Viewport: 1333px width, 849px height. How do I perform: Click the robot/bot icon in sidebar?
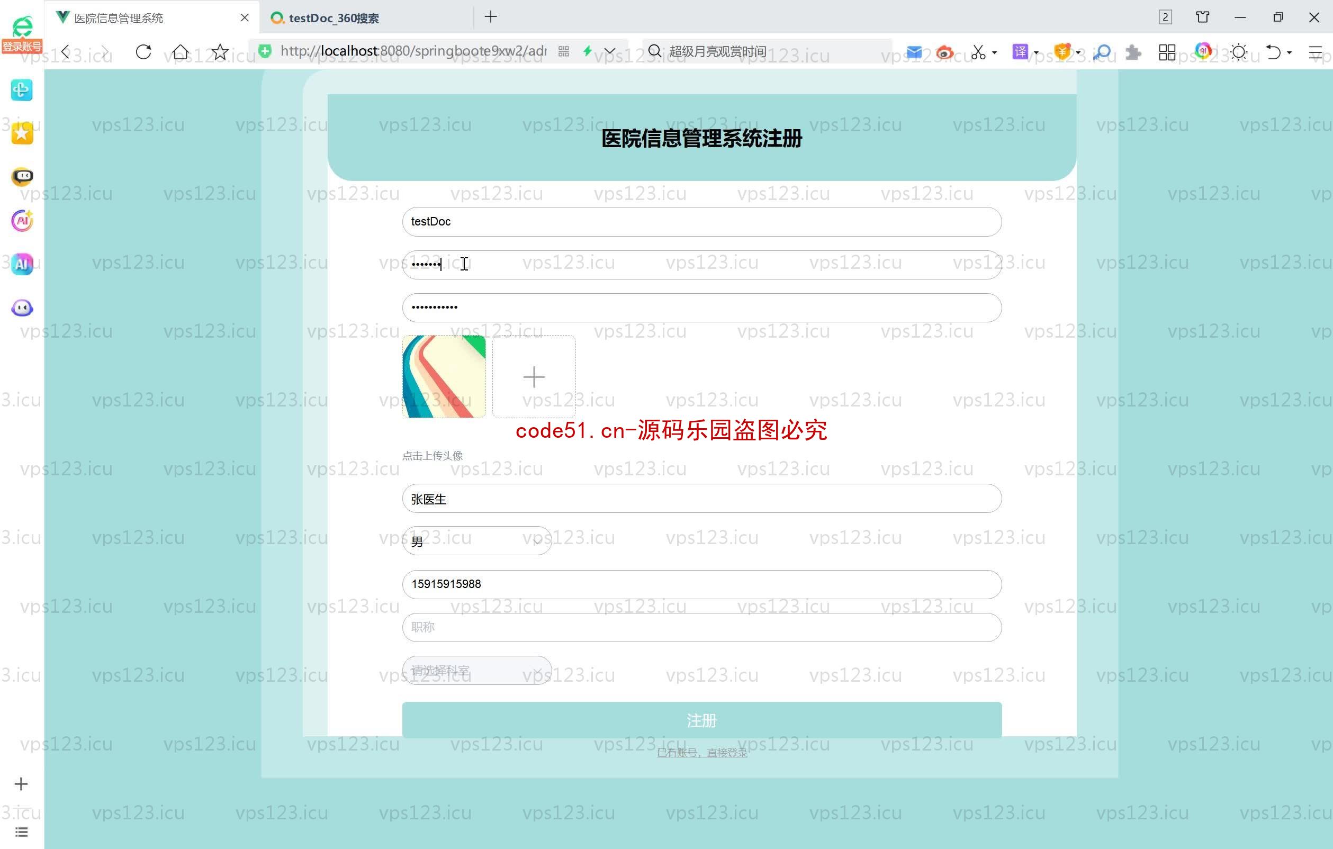tap(21, 309)
